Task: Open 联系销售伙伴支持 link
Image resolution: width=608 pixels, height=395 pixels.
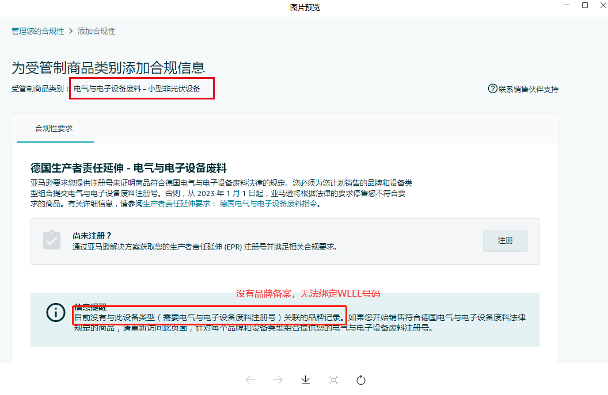Action: click(528, 89)
